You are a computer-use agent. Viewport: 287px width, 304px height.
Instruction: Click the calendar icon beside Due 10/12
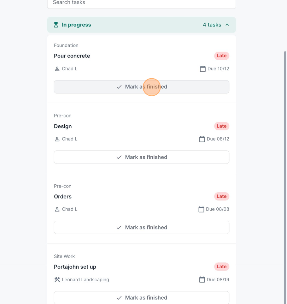(202, 69)
